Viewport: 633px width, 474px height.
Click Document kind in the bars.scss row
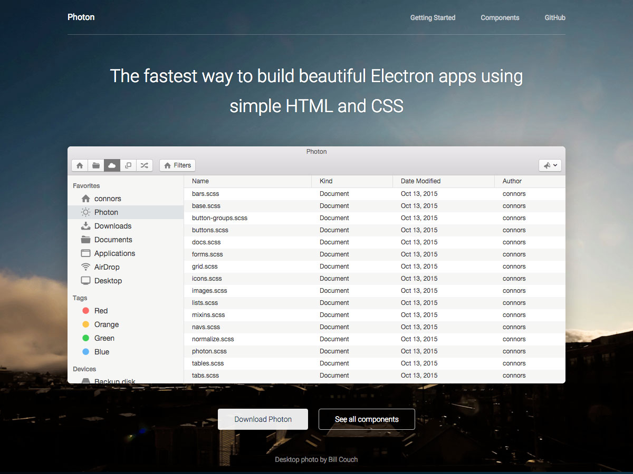point(334,194)
